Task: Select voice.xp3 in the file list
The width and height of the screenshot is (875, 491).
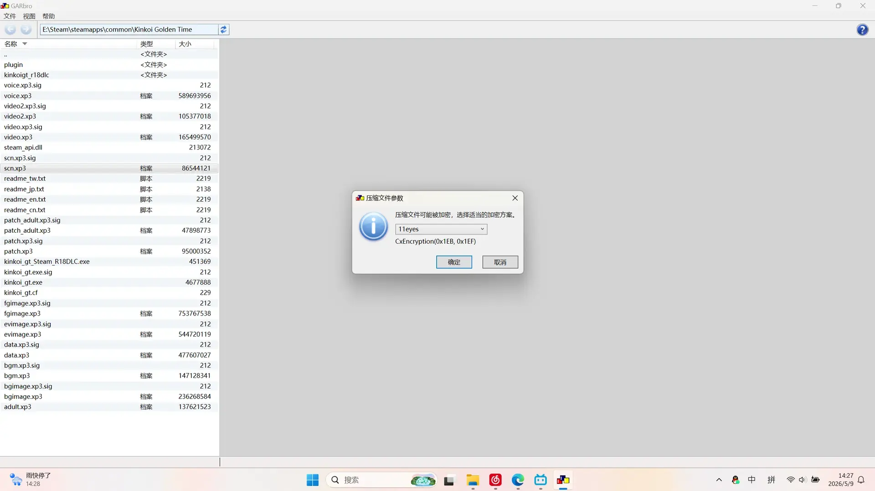Action: click(109, 96)
